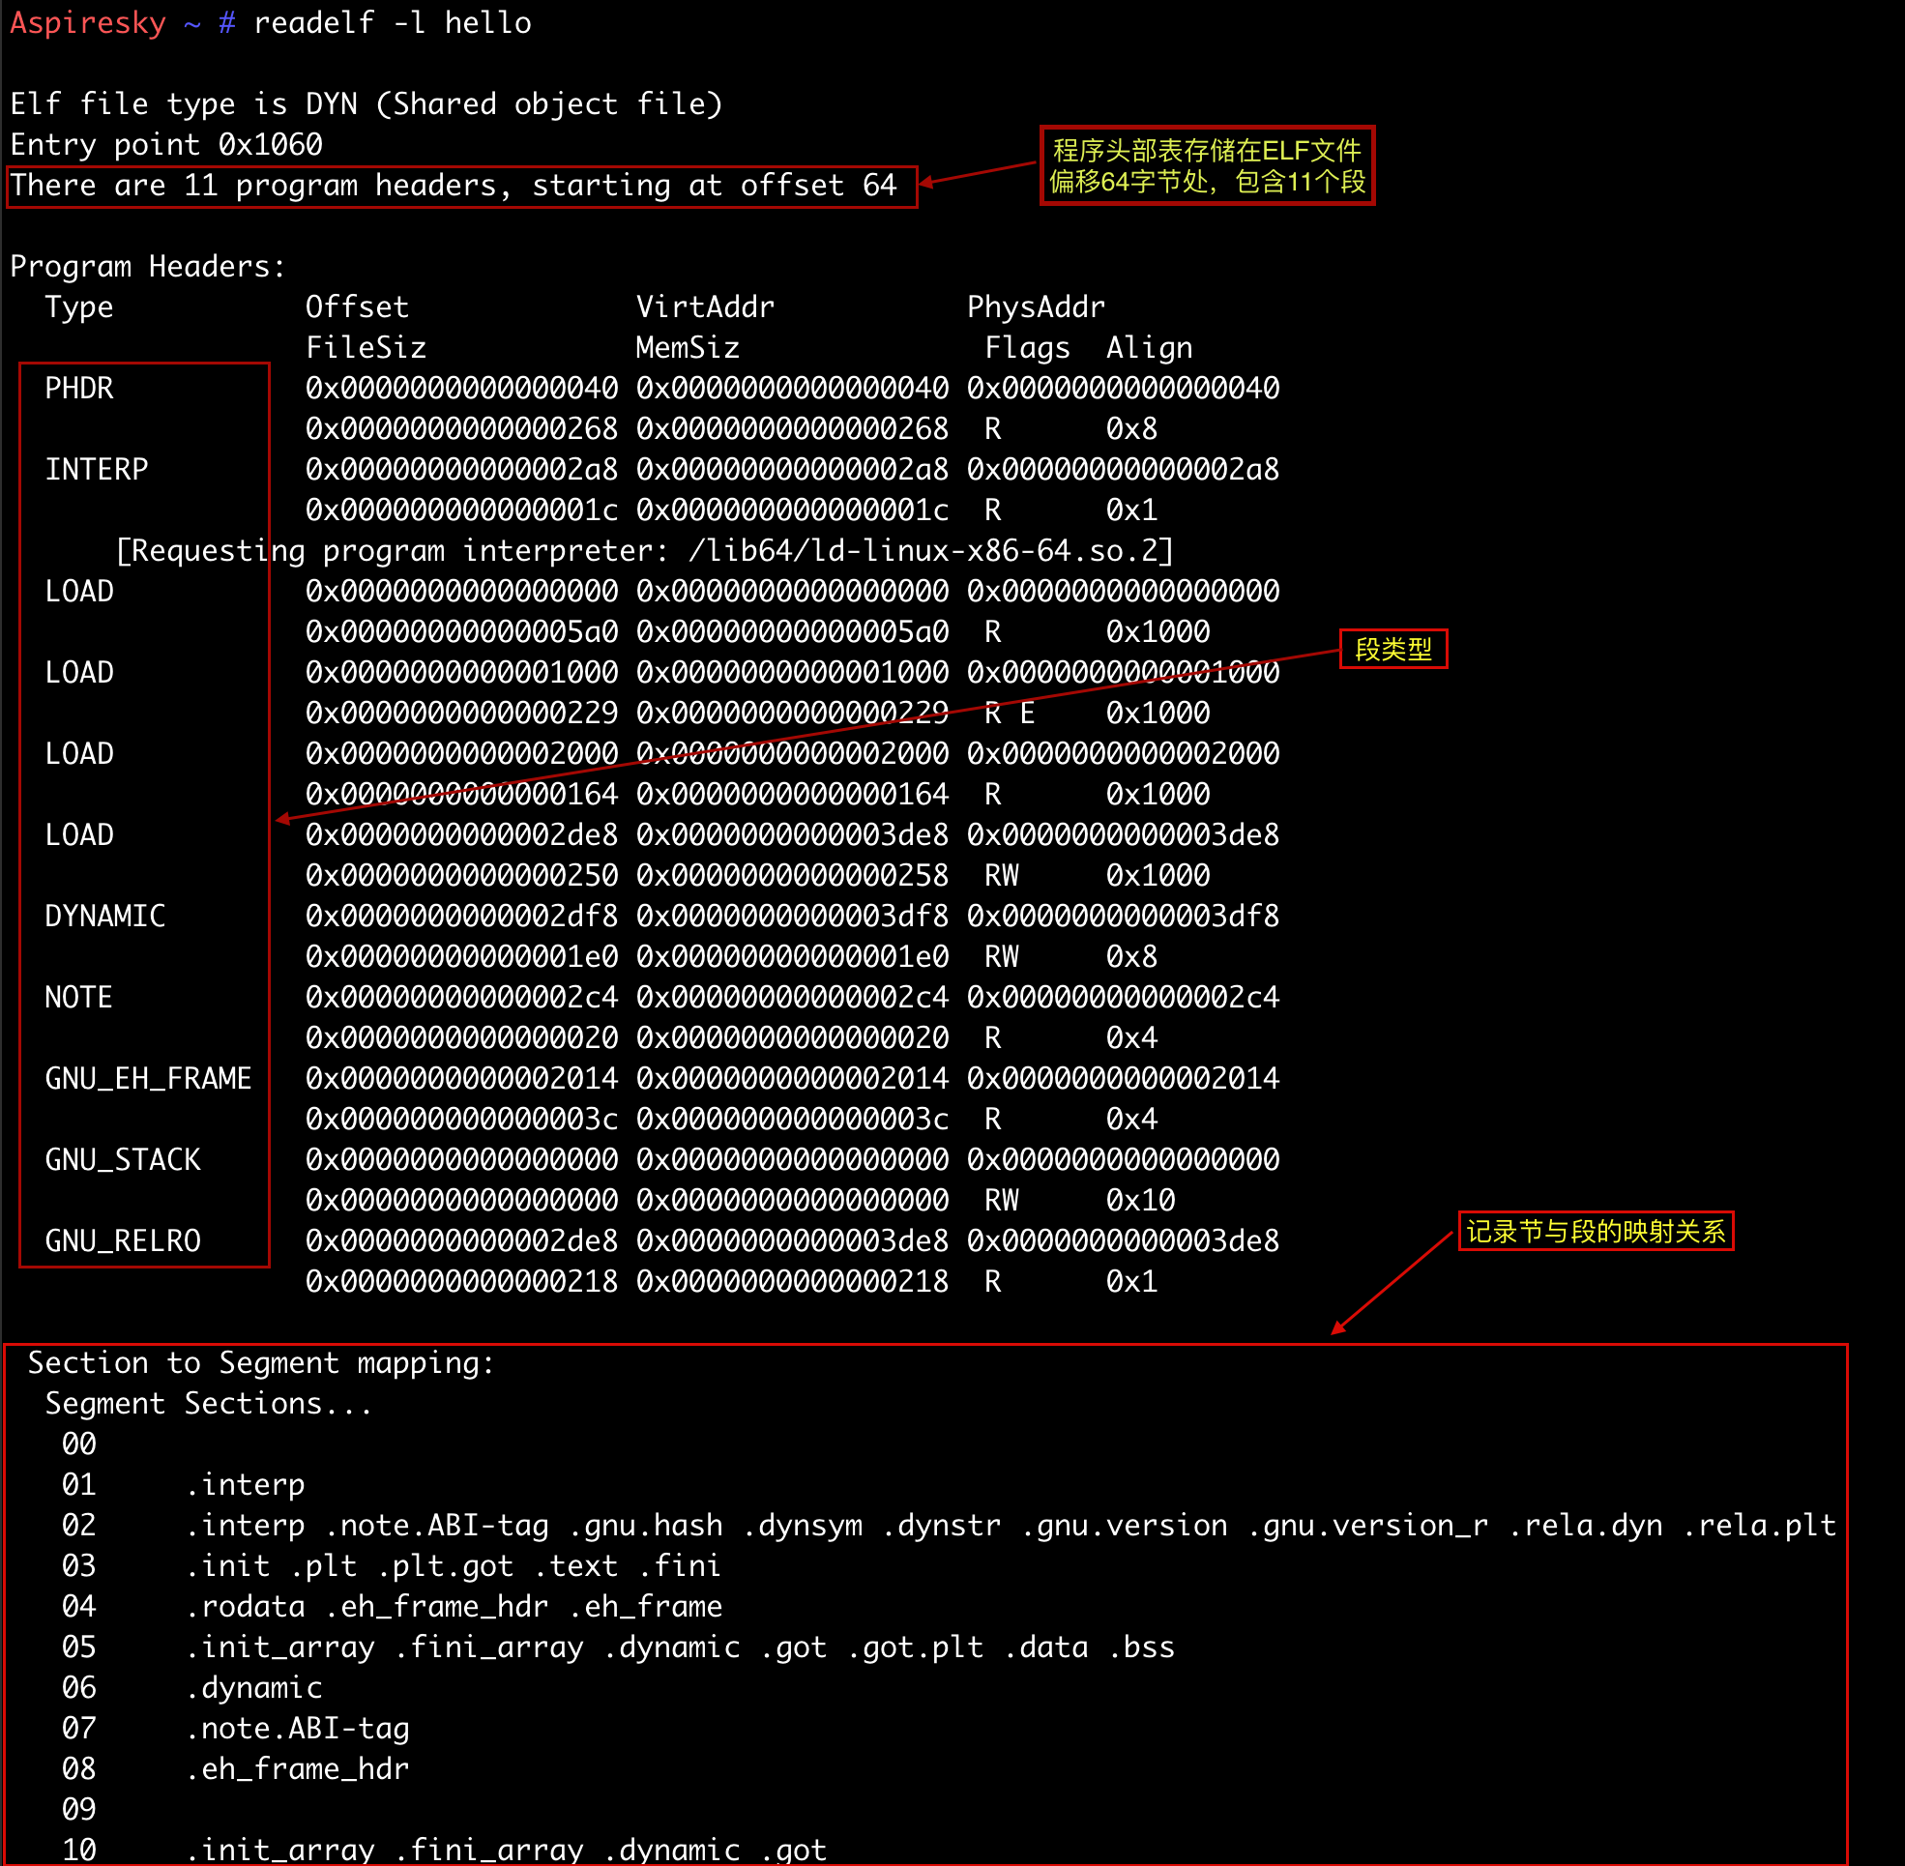Click the GNU_EH_FRAME offset ending 2014
Image resolution: width=1905 pixels, height=1866 pixels.
tap(462, 1078)
